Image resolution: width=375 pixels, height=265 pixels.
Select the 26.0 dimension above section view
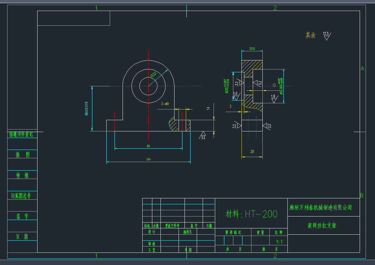[x=252, y=48]
